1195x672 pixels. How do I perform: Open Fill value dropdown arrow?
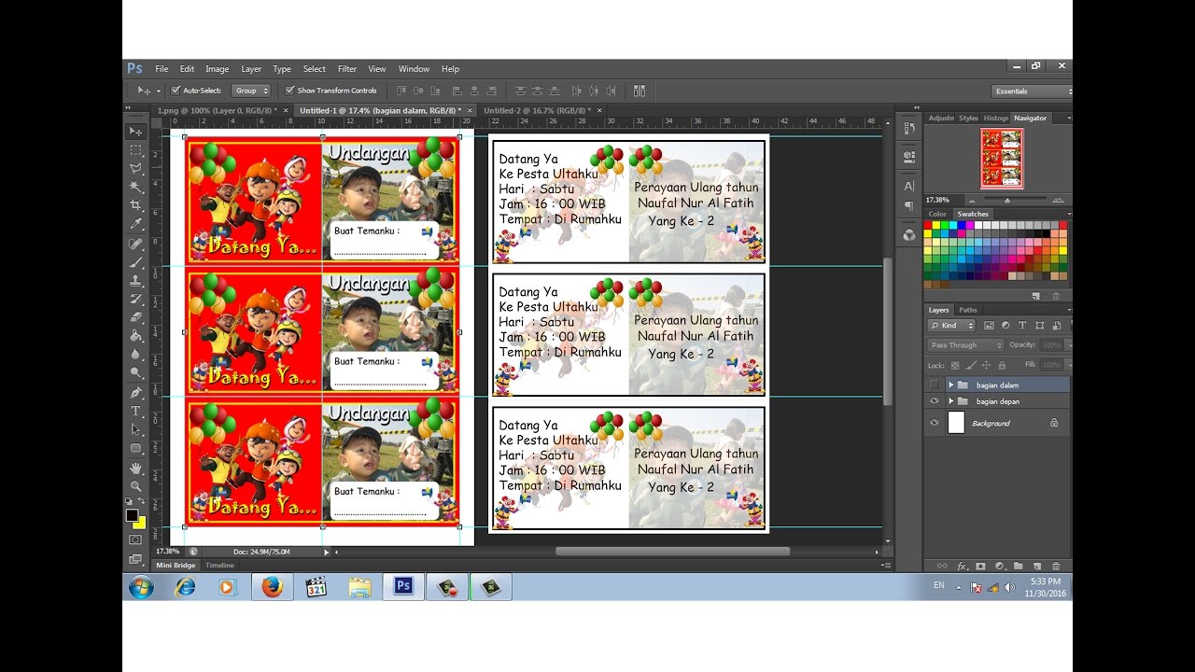(1069, 365)
